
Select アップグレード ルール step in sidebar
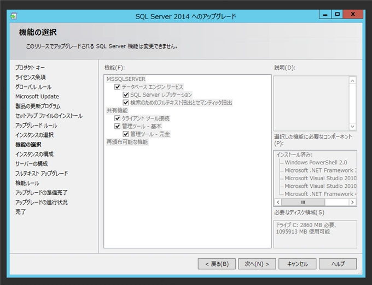click(36, 125)
